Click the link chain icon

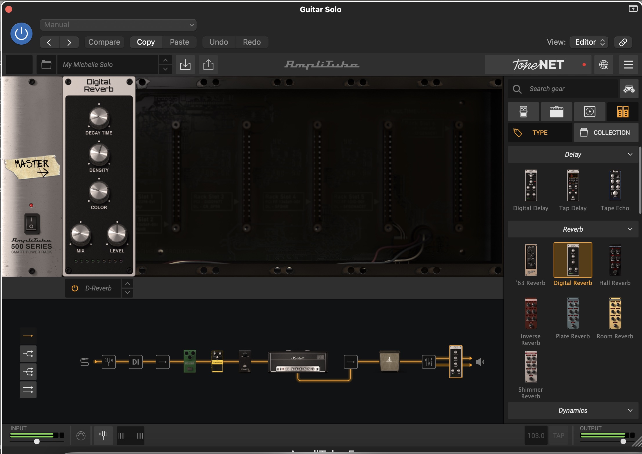point(623,42)
